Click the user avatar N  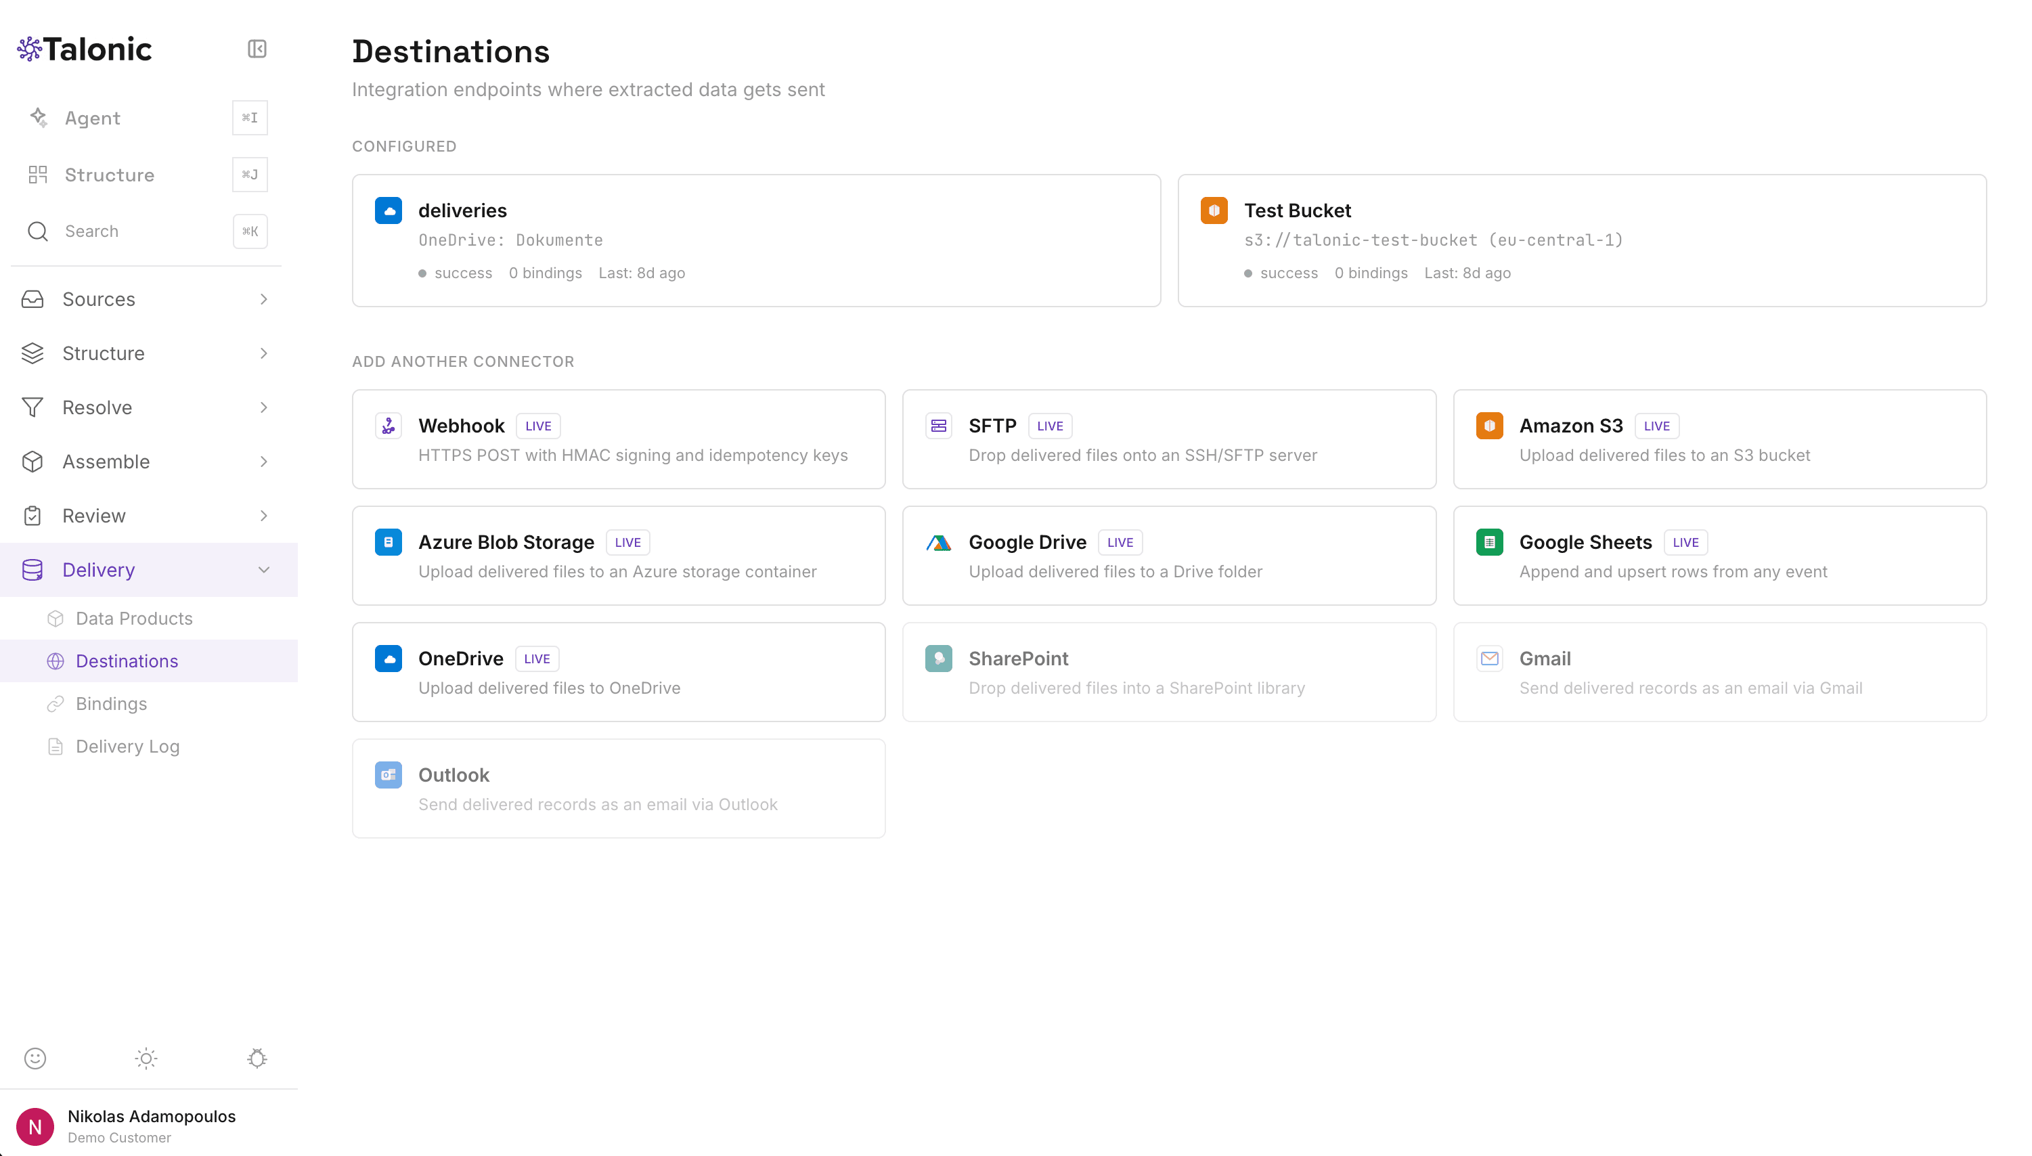[35, 1126]
